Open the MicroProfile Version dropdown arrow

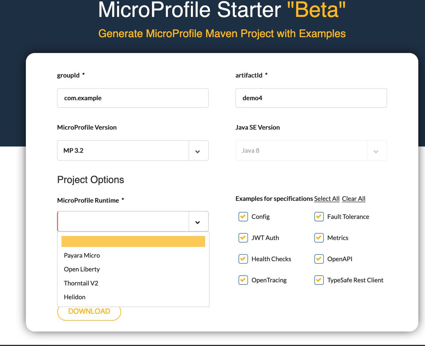click(198, 151)
